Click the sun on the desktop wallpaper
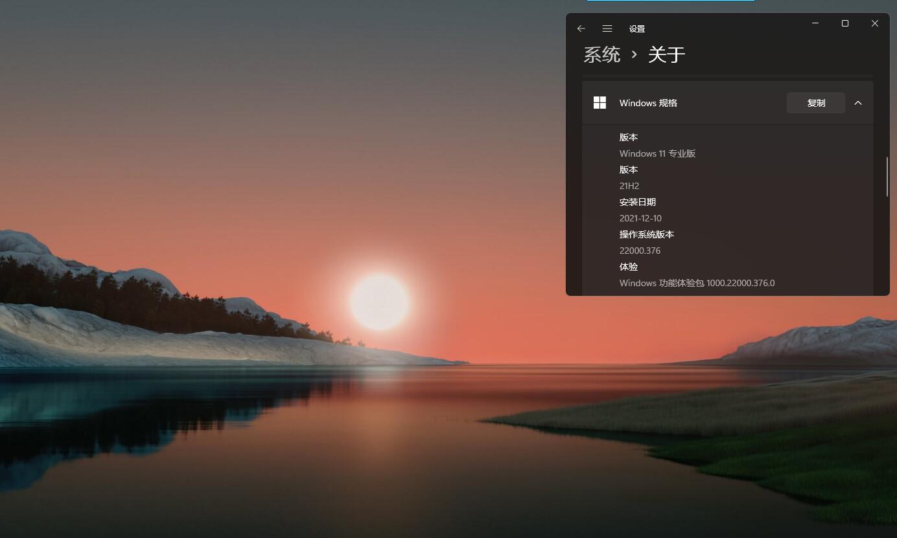The image size is (897, 538). 379,302
